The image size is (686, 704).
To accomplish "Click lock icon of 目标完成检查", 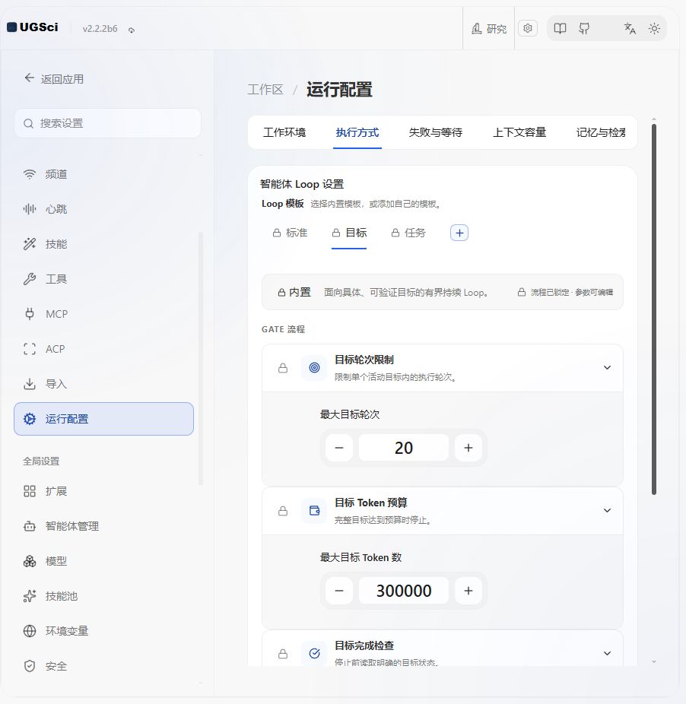I will click(283, 654).
